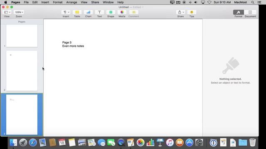Open Finder from the Dock
The image size is (266, 149).
tap(13, 142)
